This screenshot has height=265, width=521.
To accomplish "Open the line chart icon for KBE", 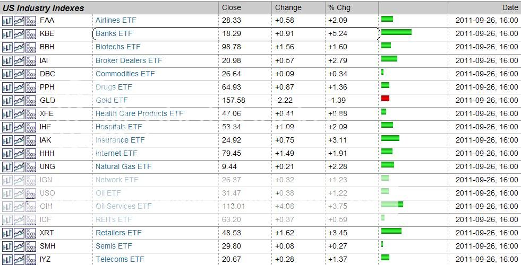I will tap(19, 34).
